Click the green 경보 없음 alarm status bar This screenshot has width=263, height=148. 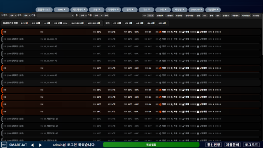[x=151, y=145]
